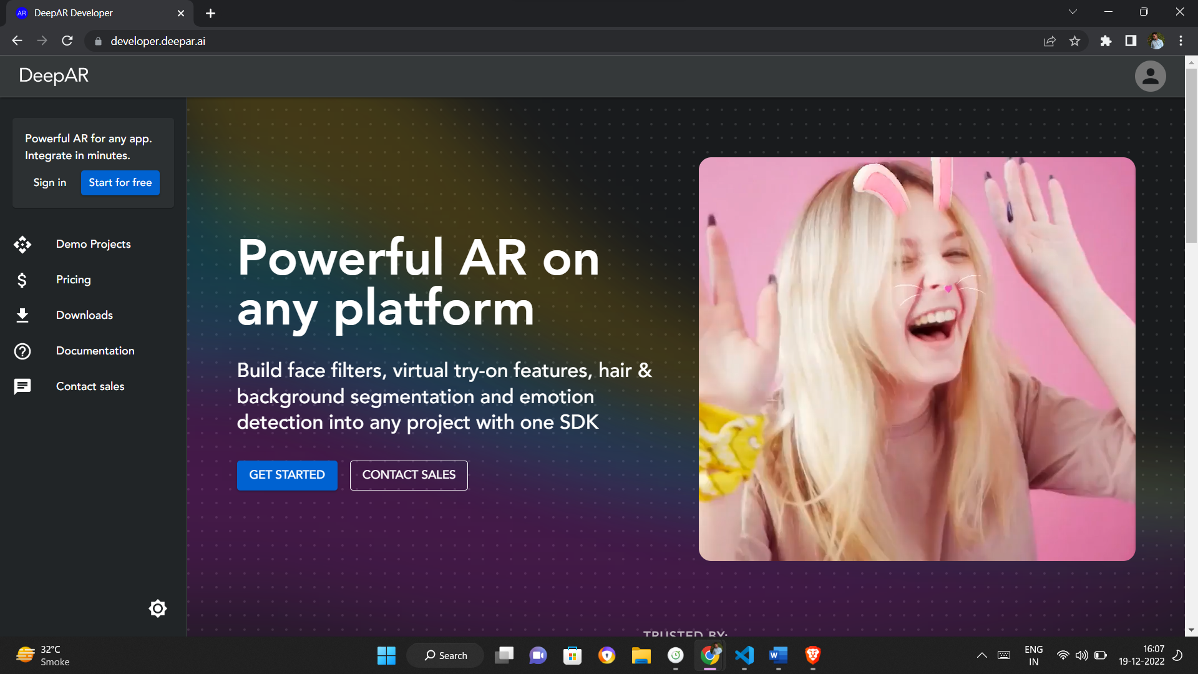This screenshot has width=1198, height=674.
Task: Click the Contact sales chat icon
Action: pos(22,387)
